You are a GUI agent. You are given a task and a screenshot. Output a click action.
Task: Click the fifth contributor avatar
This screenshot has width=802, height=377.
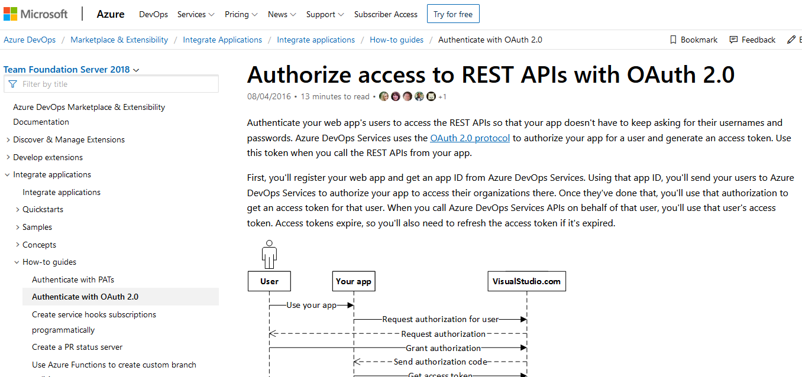[431, 96]
